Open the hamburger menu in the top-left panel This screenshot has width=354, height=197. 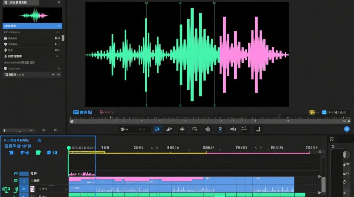coord(58,3)
